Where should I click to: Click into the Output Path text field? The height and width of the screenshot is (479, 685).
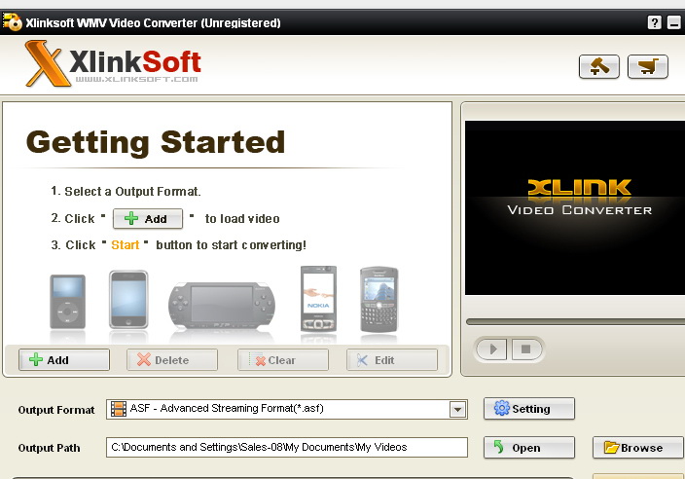click(x=287, y=448)
